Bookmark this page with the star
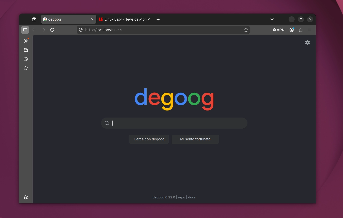Viewport: 343px width, 218px height. coord(246,30)
